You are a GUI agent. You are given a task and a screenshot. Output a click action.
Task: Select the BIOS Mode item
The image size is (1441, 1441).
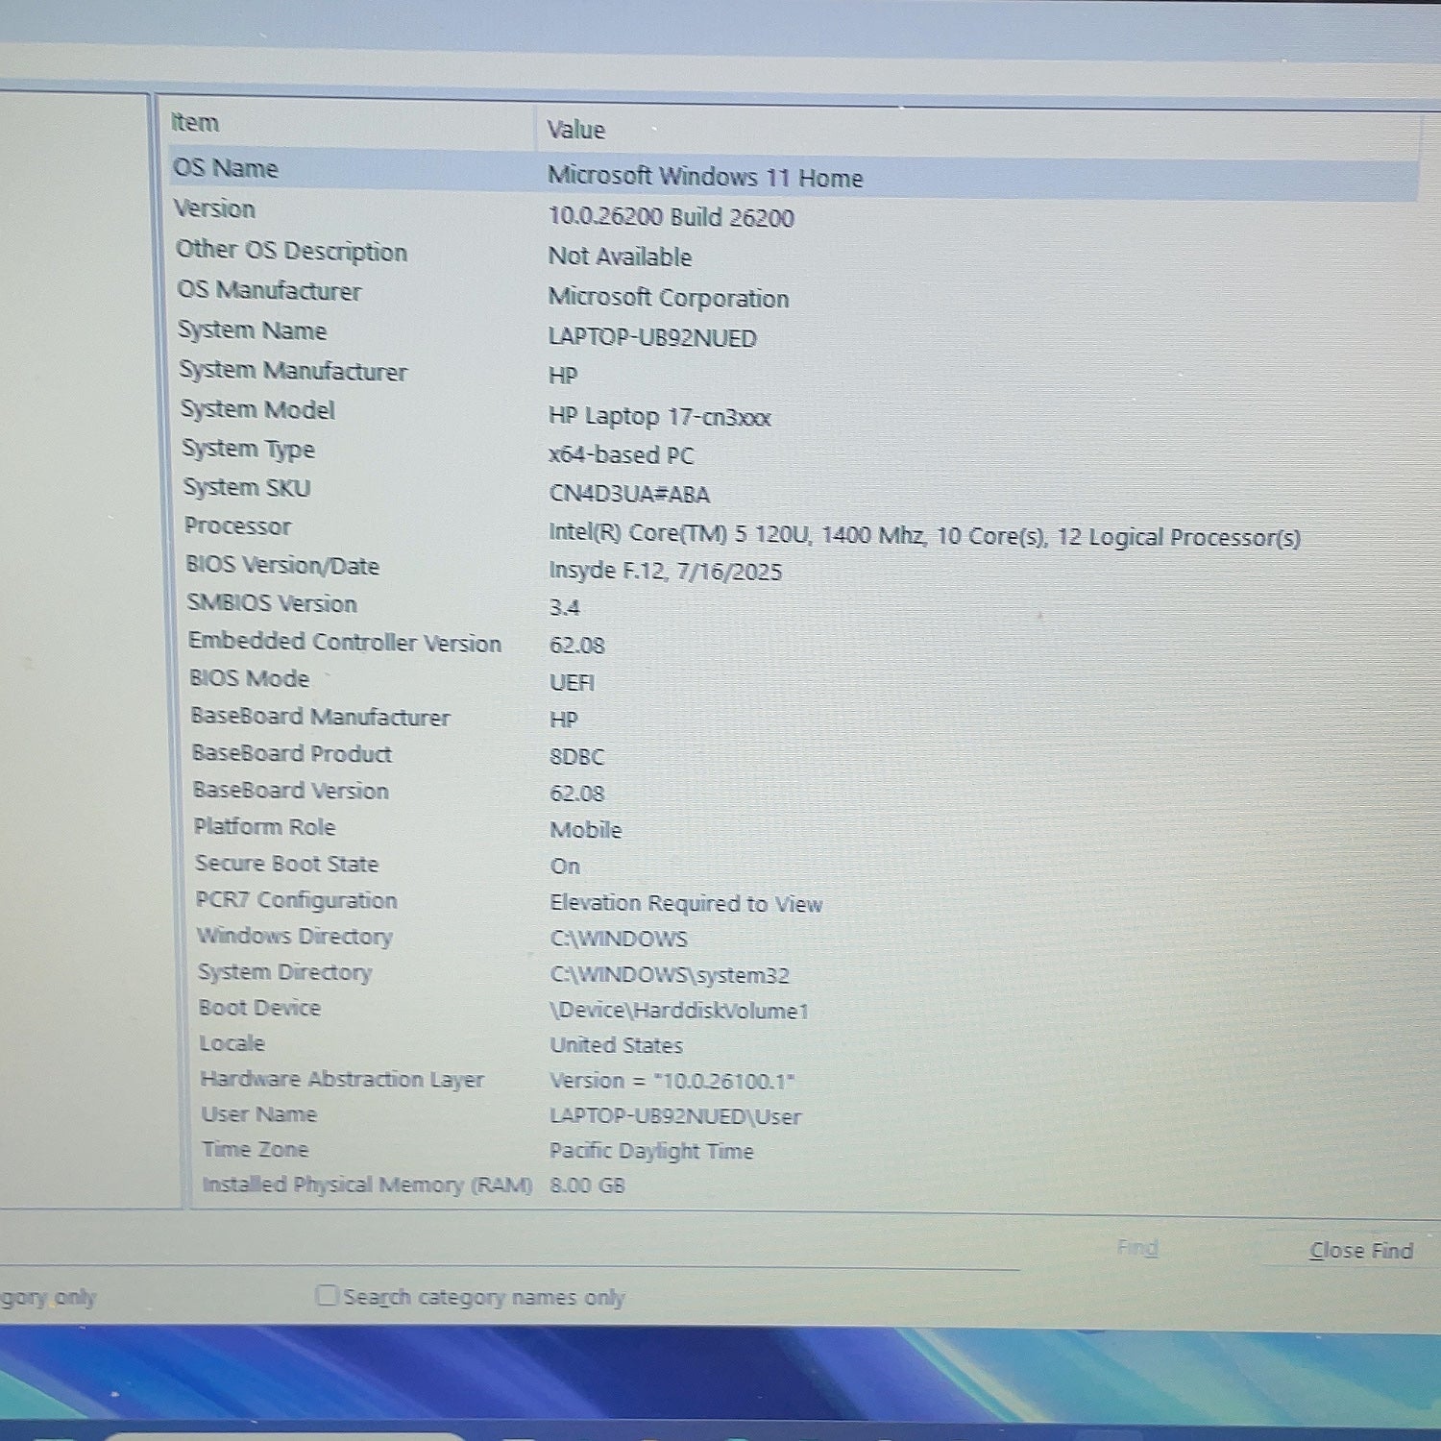pos(249,679)
